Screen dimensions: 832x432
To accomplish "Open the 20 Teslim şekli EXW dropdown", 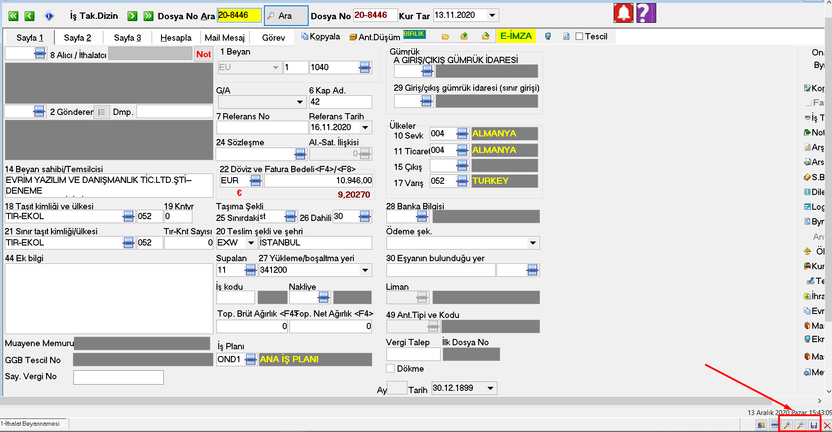I will tap(251, 243).
